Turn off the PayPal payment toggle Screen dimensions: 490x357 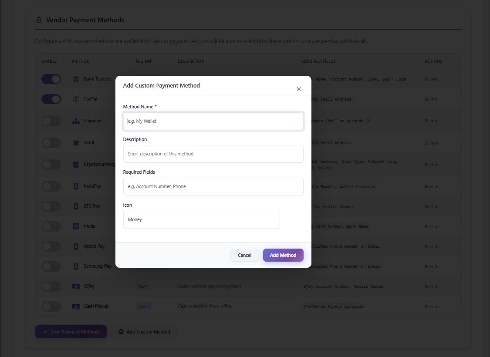click(x=51, y=99)
